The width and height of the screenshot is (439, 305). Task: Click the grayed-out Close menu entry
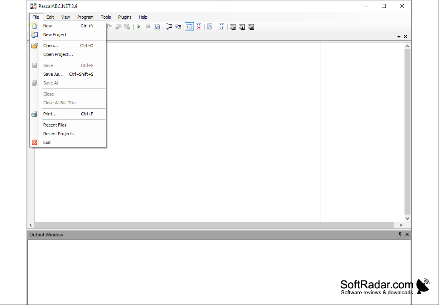pos(68,94)
